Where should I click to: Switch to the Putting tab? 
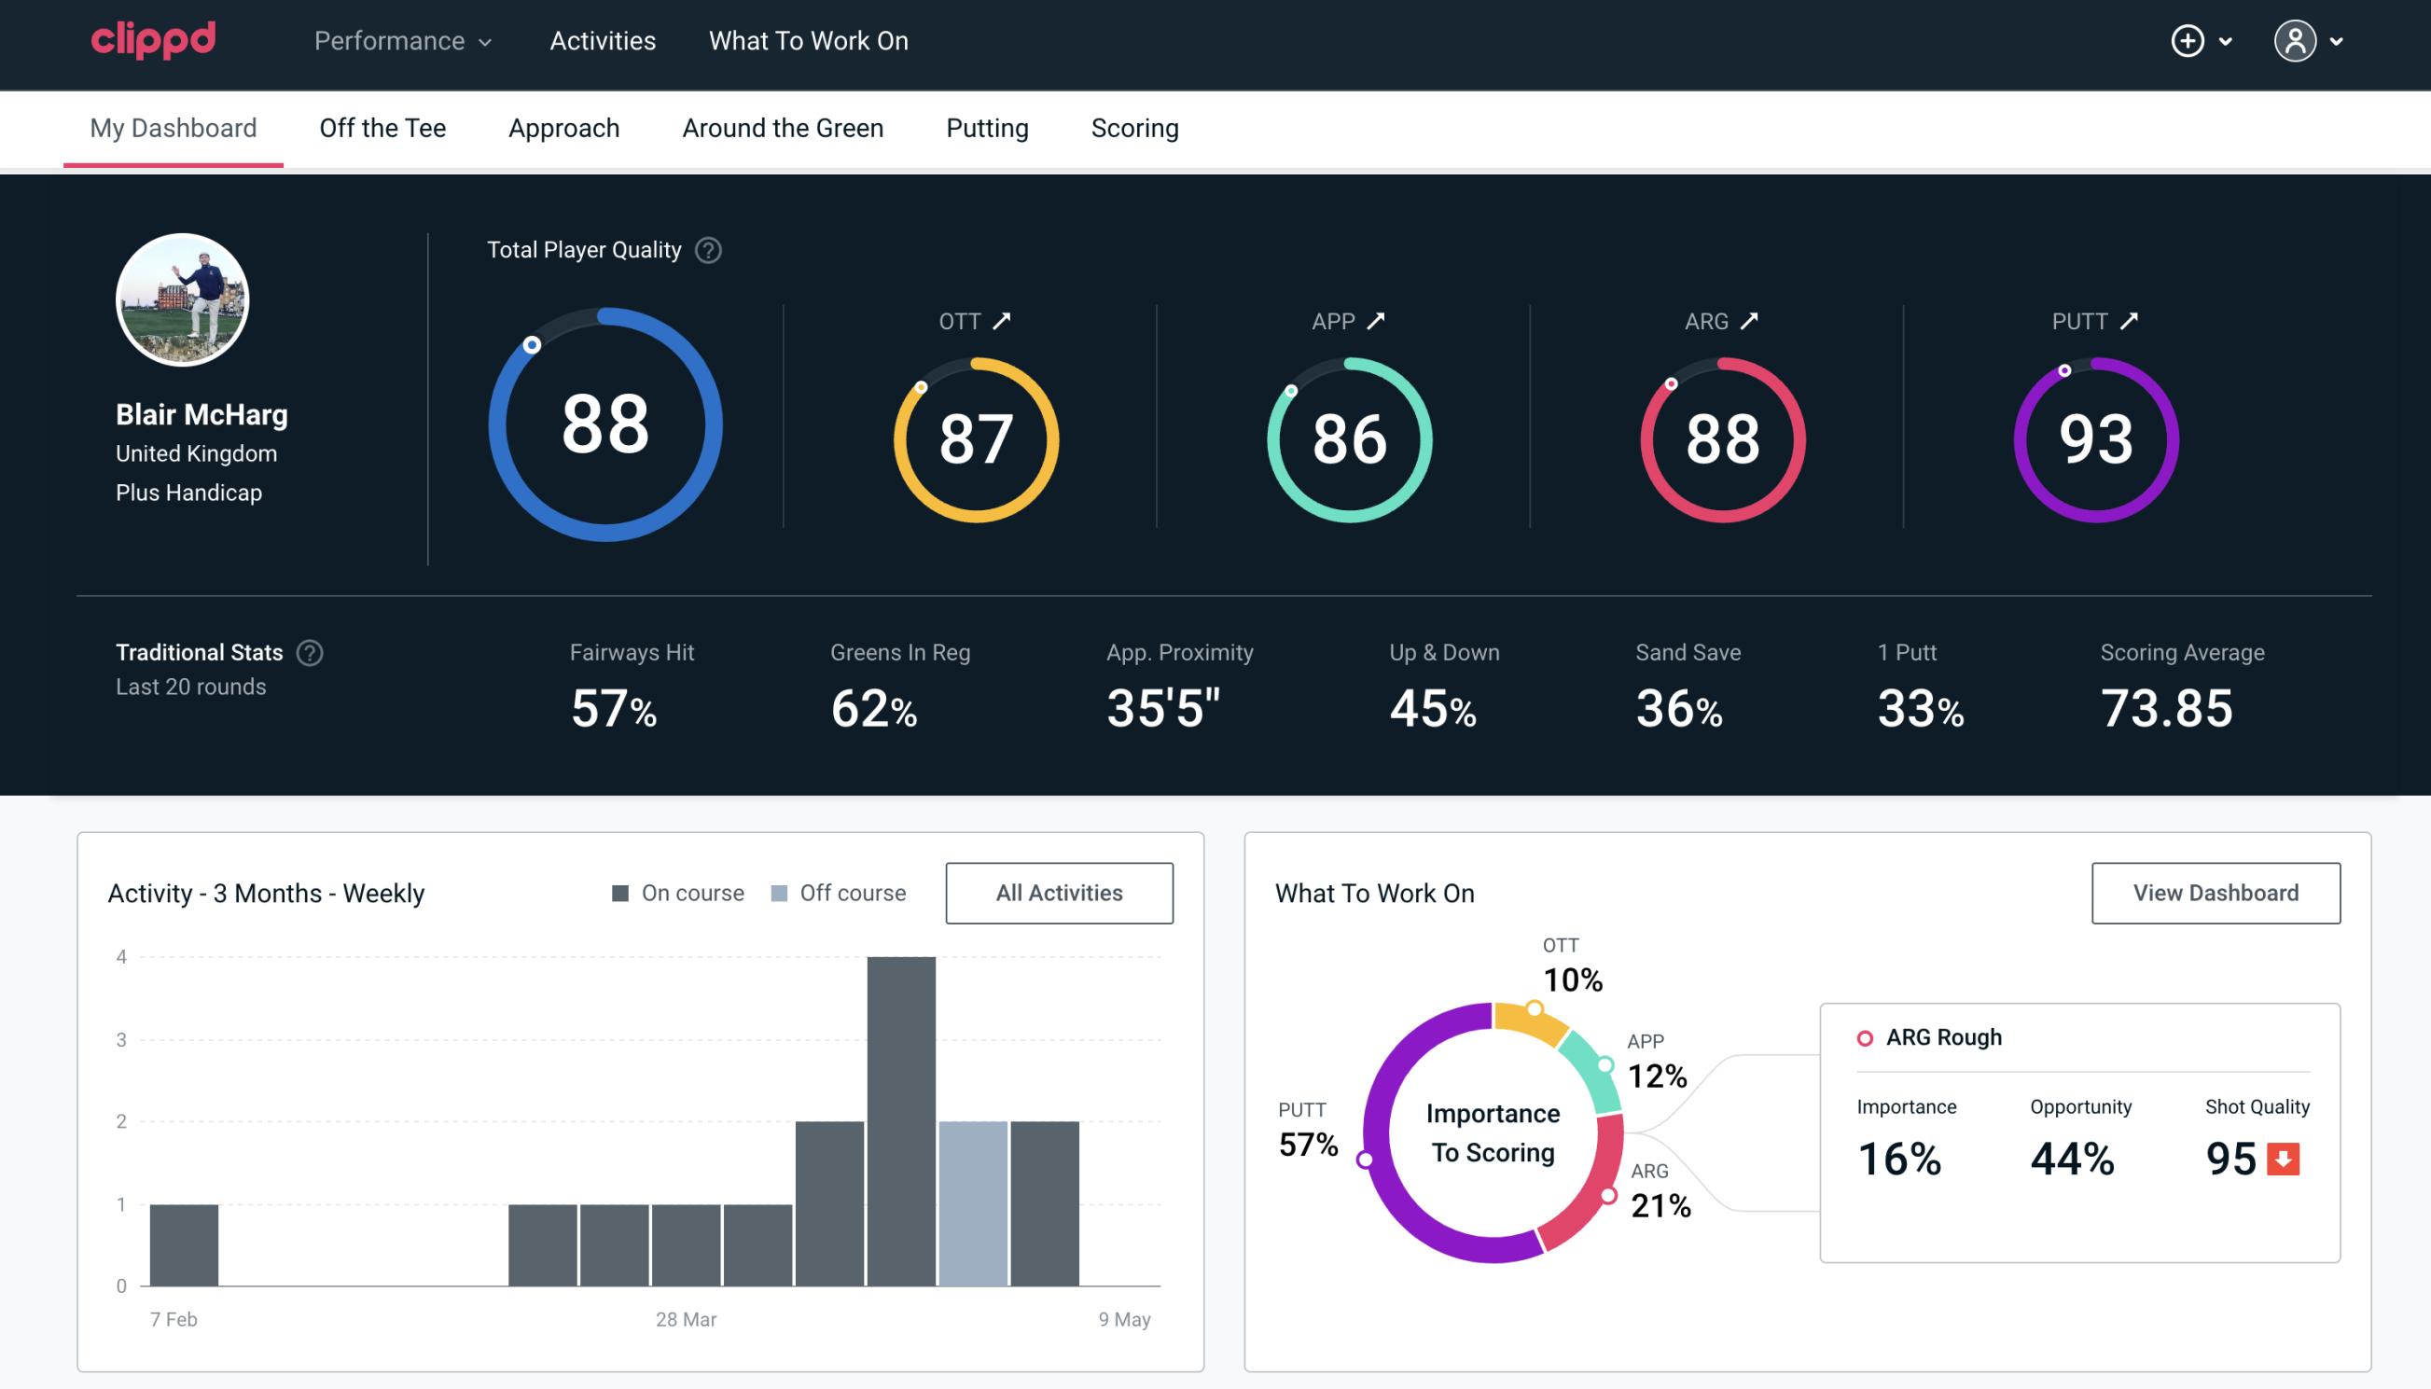coord(985,127)
